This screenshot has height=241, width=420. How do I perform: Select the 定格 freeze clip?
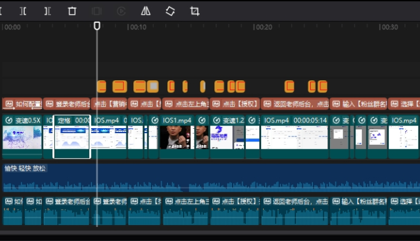(72, 136)
